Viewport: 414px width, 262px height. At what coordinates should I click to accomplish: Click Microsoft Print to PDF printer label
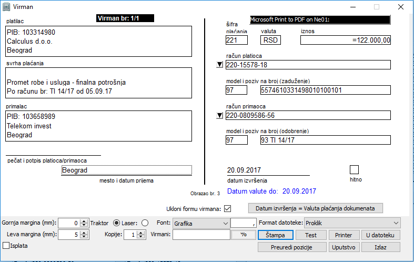[320, 19]
